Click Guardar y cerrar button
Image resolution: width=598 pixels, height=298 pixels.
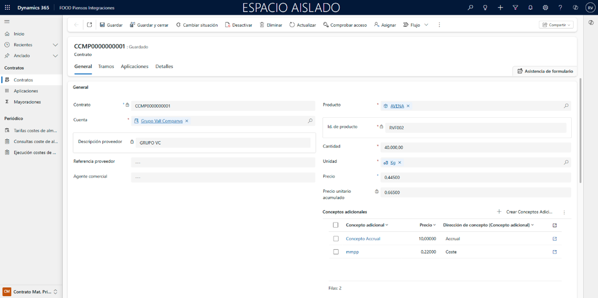coord(149,25)
